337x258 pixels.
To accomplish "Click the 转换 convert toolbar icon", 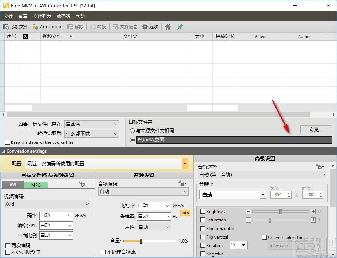I will [93, 27].
